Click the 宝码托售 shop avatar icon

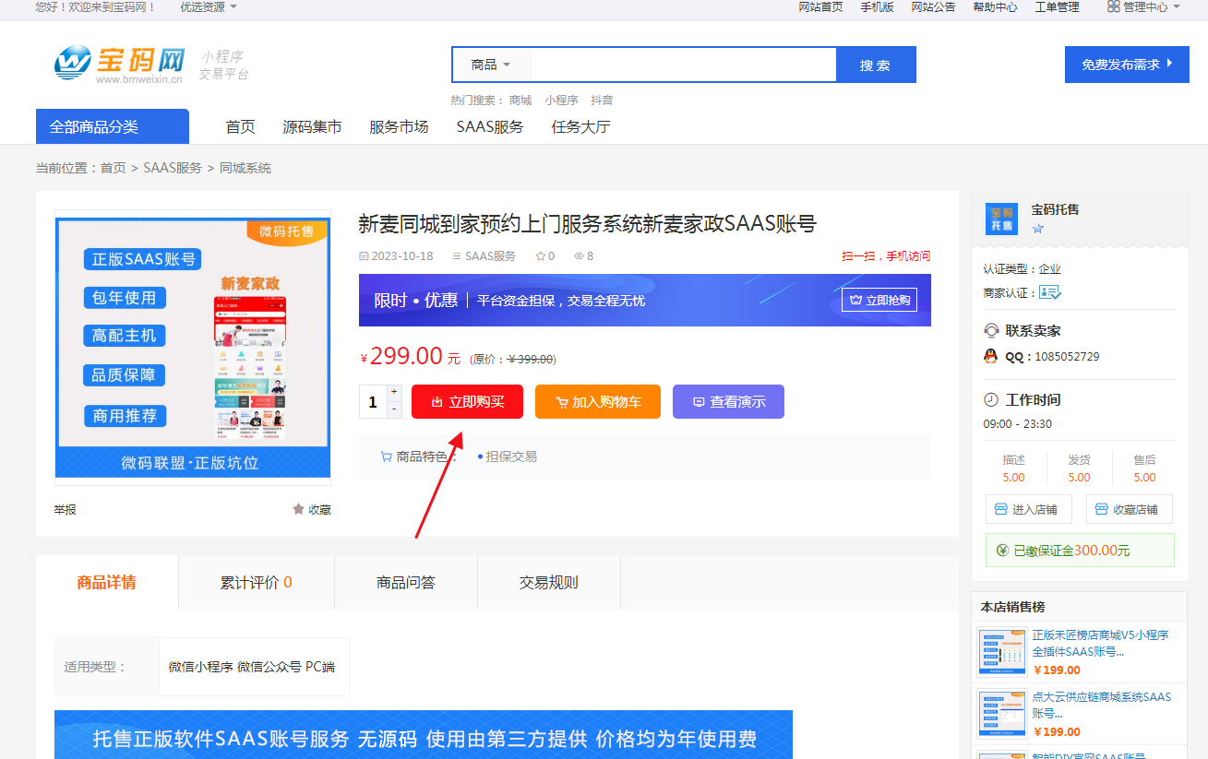click(1001, 219)
